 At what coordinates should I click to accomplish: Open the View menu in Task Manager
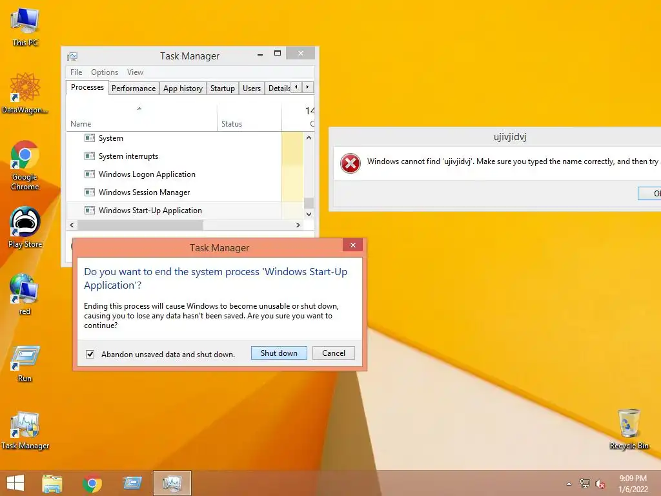click(136, 72)
